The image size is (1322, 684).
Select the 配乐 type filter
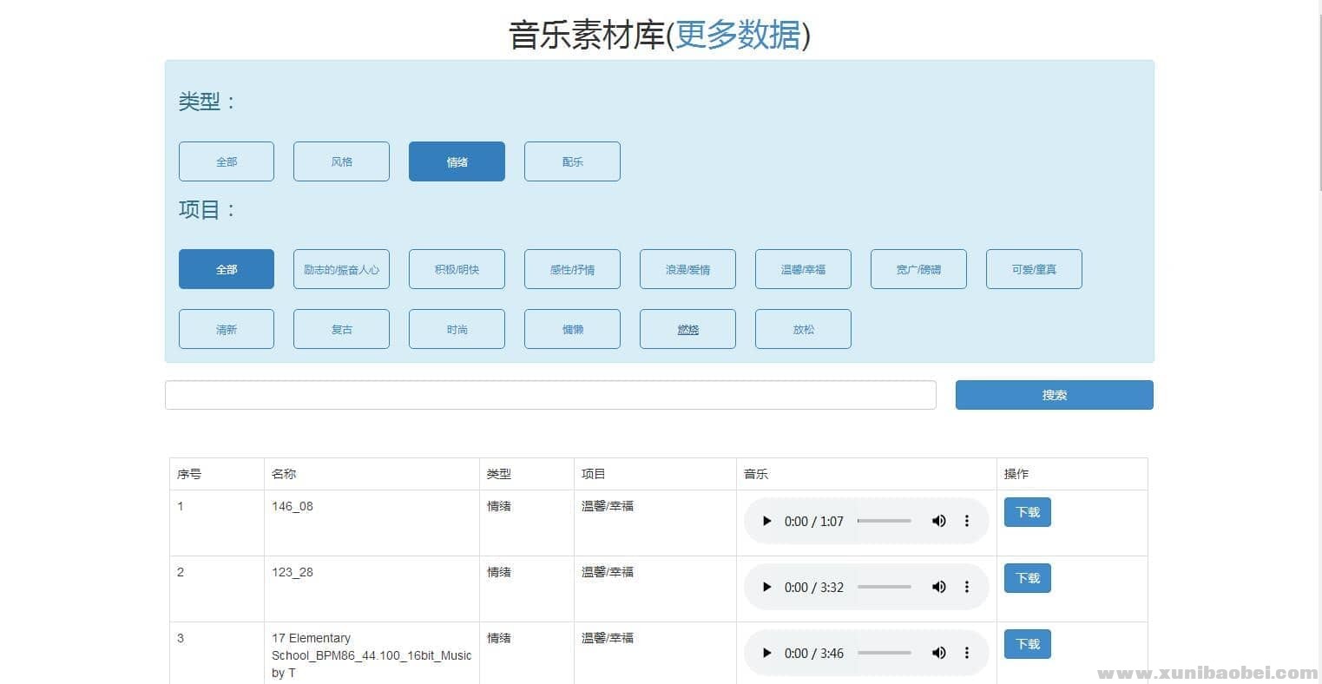[572, 161]
